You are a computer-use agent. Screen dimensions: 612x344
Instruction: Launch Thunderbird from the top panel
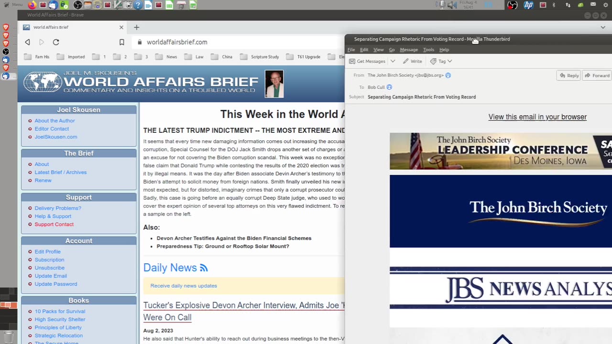(x=53, y=5)
